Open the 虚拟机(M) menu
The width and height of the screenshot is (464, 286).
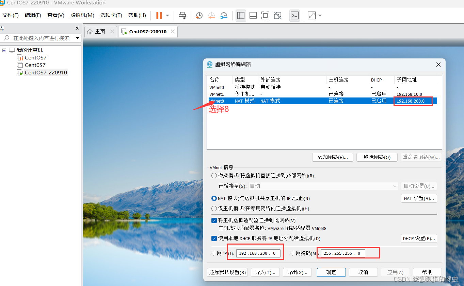pos(82,15)
